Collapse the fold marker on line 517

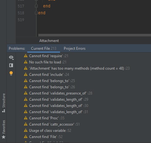pyautogui.click(x=36, y=6)
